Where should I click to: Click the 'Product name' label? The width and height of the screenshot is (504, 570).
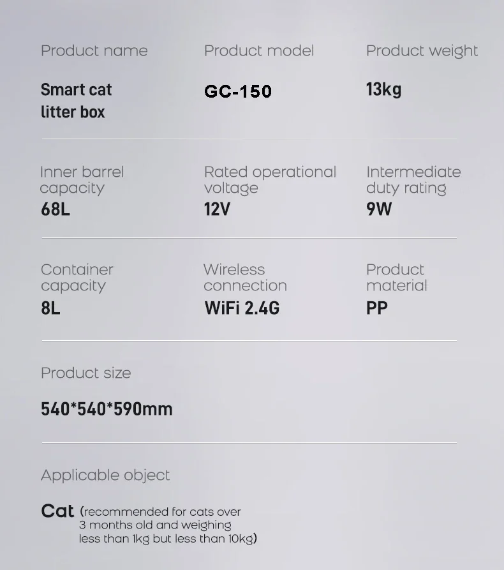(94, 51)
